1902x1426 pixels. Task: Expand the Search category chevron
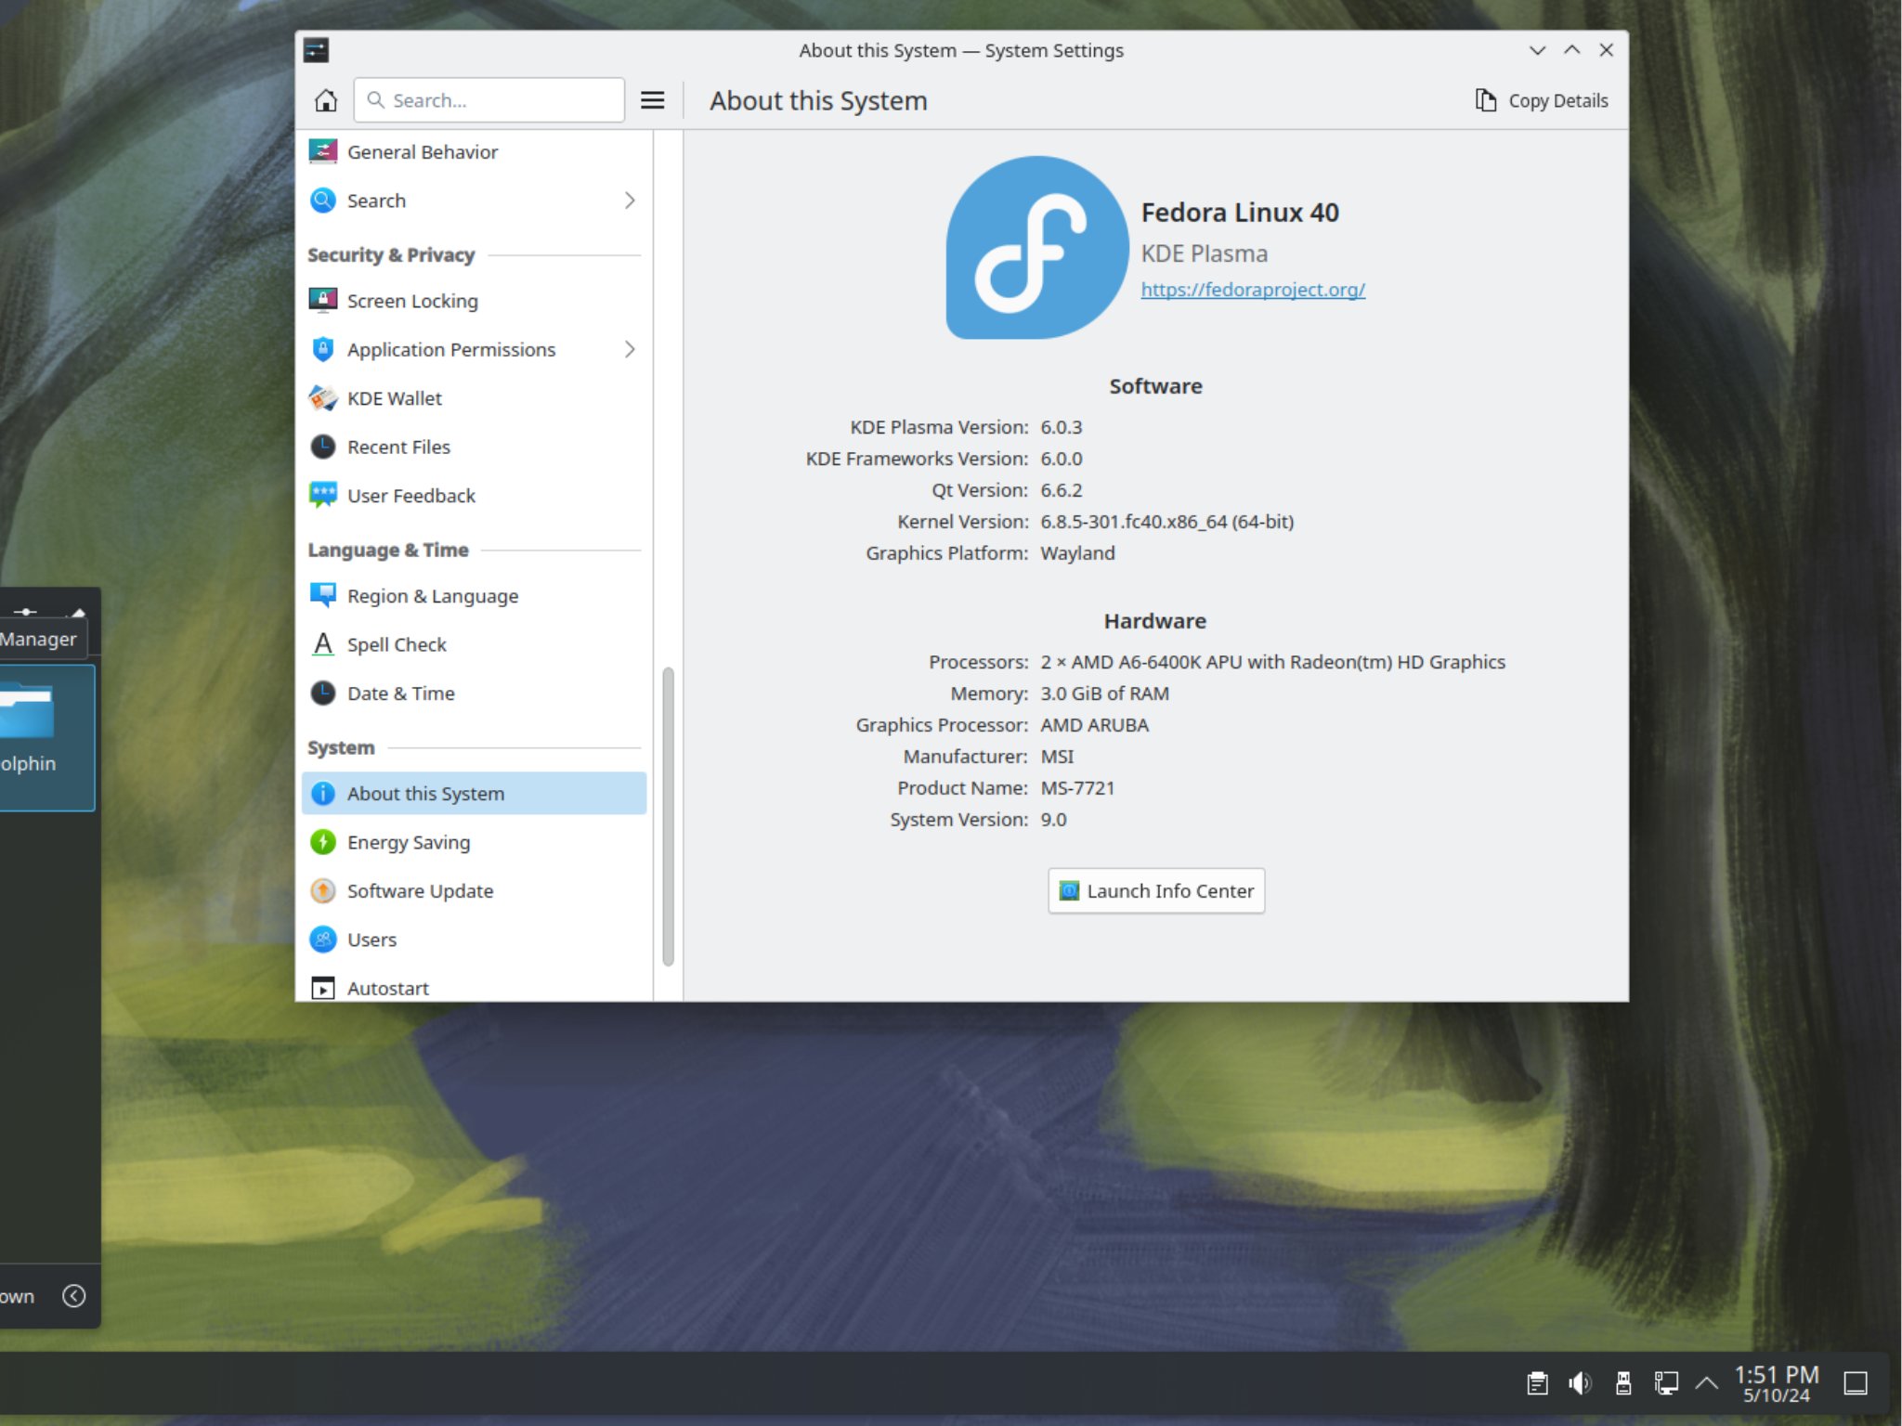pyautogui.click(x=630, y=201)
